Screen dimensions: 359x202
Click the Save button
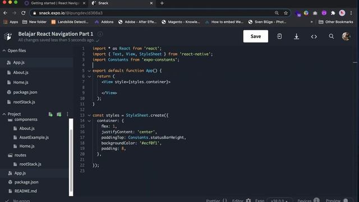256,36
